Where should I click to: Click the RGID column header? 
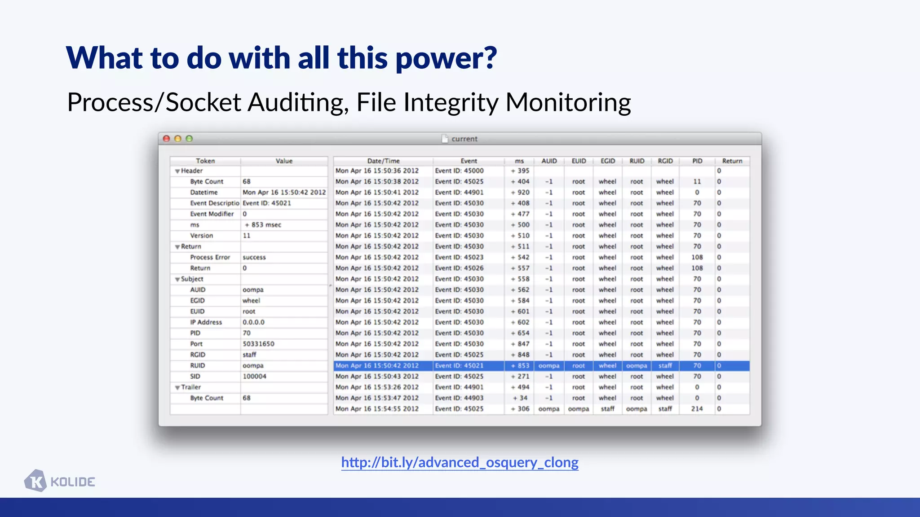pyautogui.click(x=665, y=161)
